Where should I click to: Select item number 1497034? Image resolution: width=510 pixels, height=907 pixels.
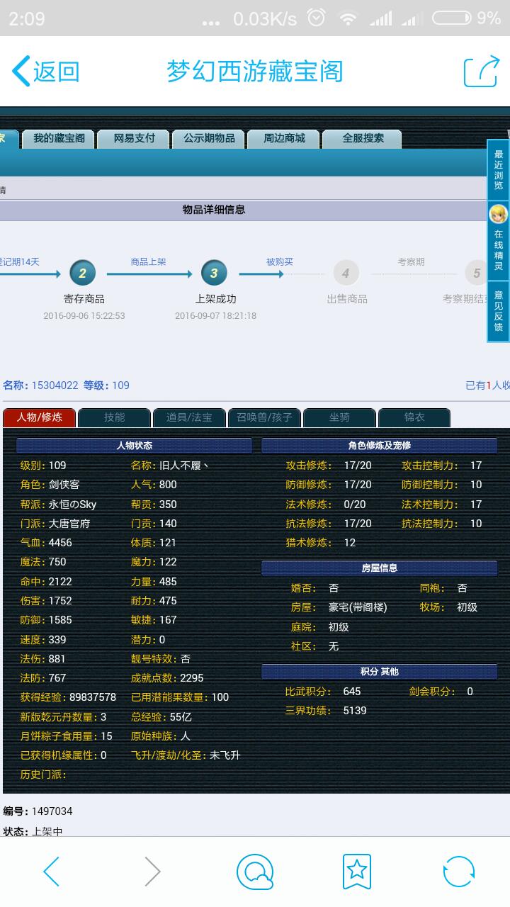pos(52,811)
